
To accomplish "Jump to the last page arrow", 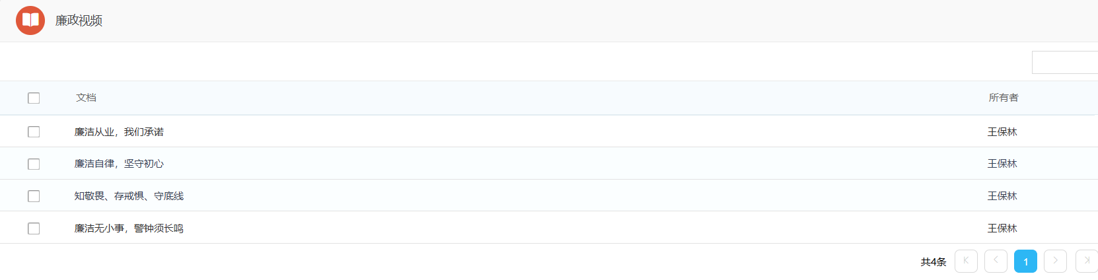I will [1086, 261].
